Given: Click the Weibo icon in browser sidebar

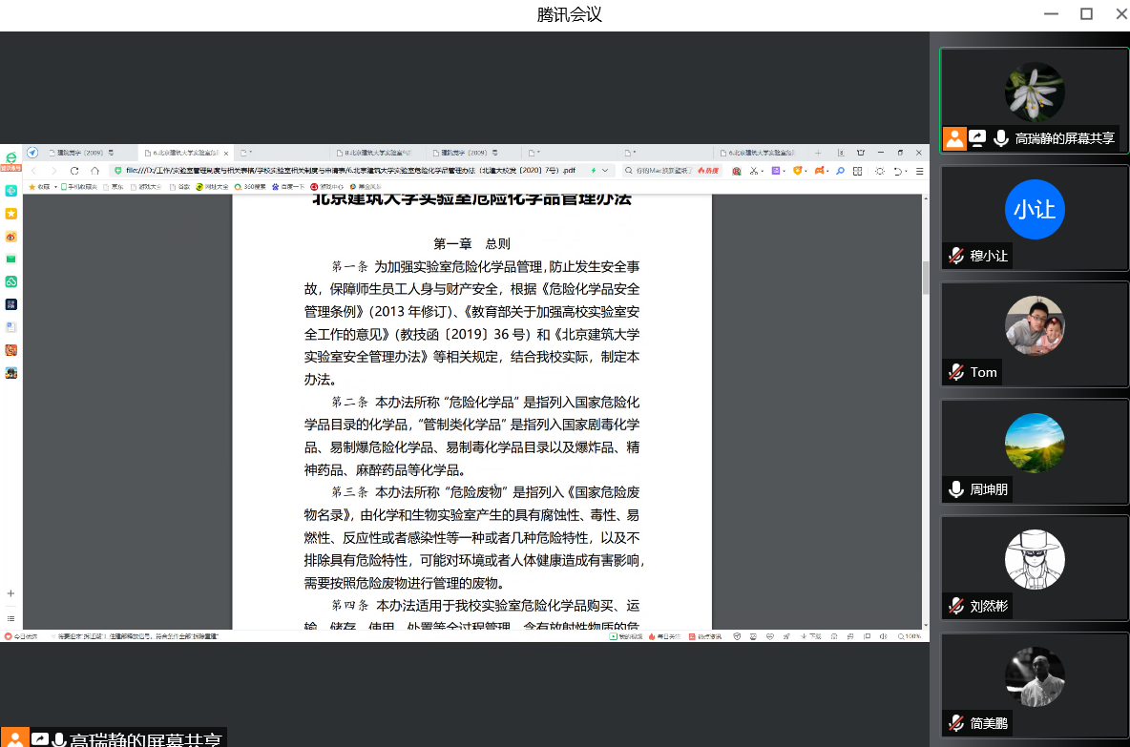Looking at the screenshot, I should (11, 237).
